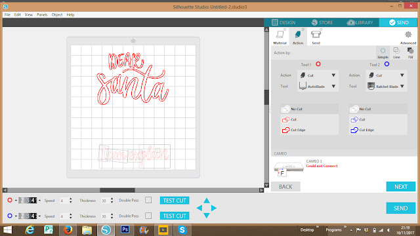
Task: Enable Double Pass for blue tool
Action: [x=148, y=216]
